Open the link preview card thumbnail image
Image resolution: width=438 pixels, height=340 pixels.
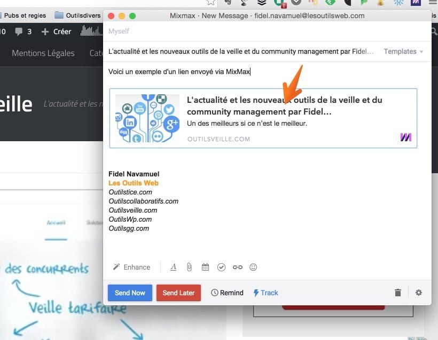coord(147,118)
